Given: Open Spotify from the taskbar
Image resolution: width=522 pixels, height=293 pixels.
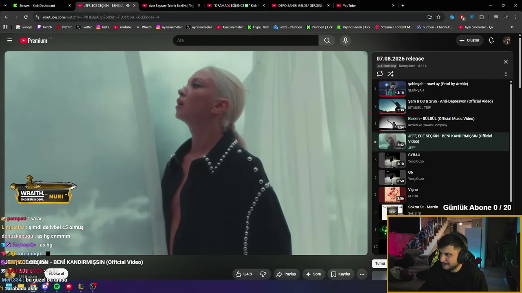Looking at the screenshot, I should pos(57,286).
